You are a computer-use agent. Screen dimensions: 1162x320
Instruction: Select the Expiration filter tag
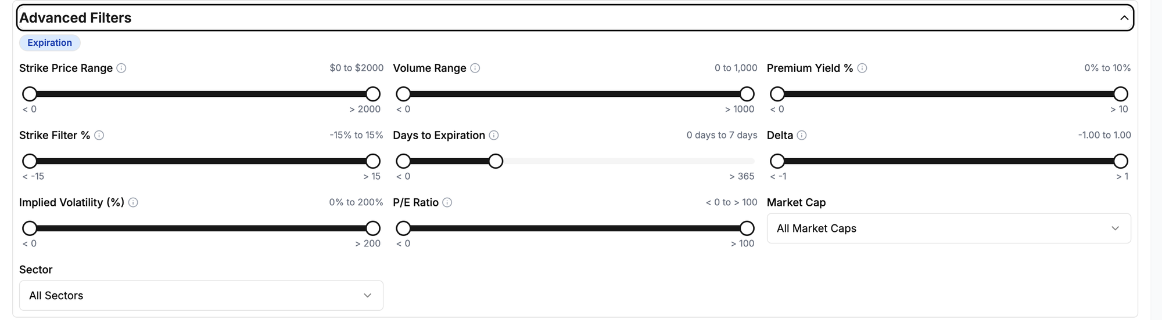point(50,43)
